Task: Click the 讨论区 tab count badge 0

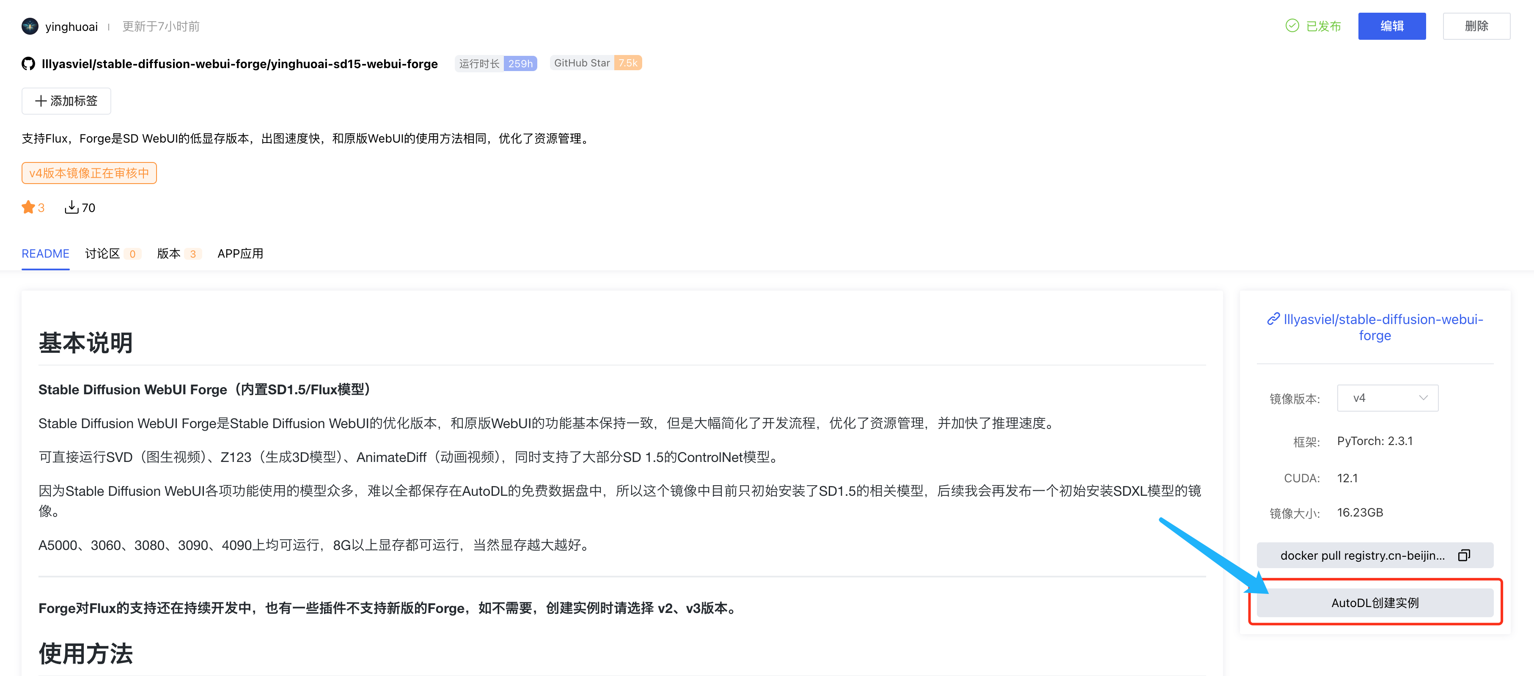Action: tap(132, 254)
